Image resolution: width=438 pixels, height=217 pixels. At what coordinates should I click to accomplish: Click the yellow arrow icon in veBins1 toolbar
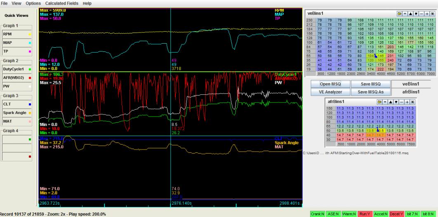coord(400,14)
